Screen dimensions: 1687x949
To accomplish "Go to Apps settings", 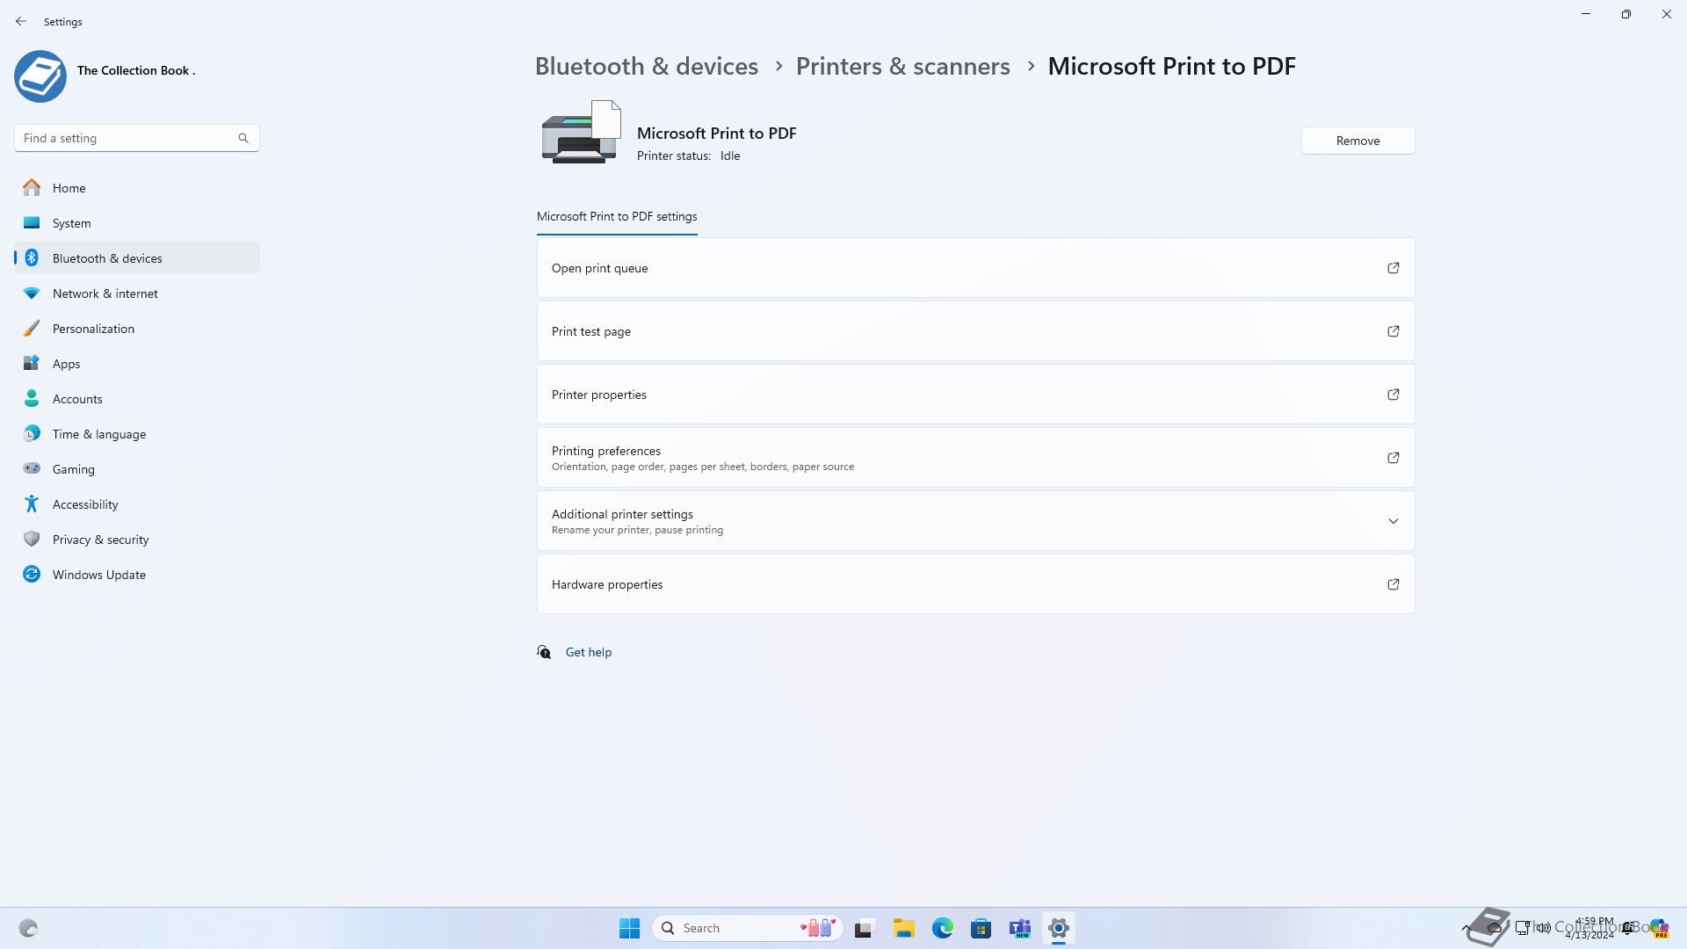I will point(136,364).
